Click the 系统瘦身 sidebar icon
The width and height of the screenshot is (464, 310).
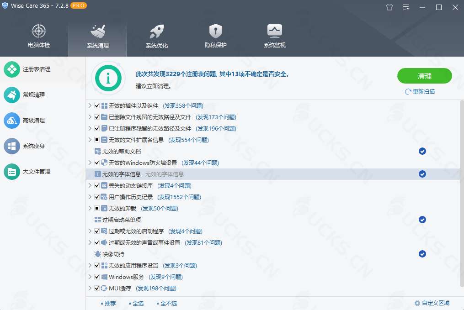tap(12, 146)
